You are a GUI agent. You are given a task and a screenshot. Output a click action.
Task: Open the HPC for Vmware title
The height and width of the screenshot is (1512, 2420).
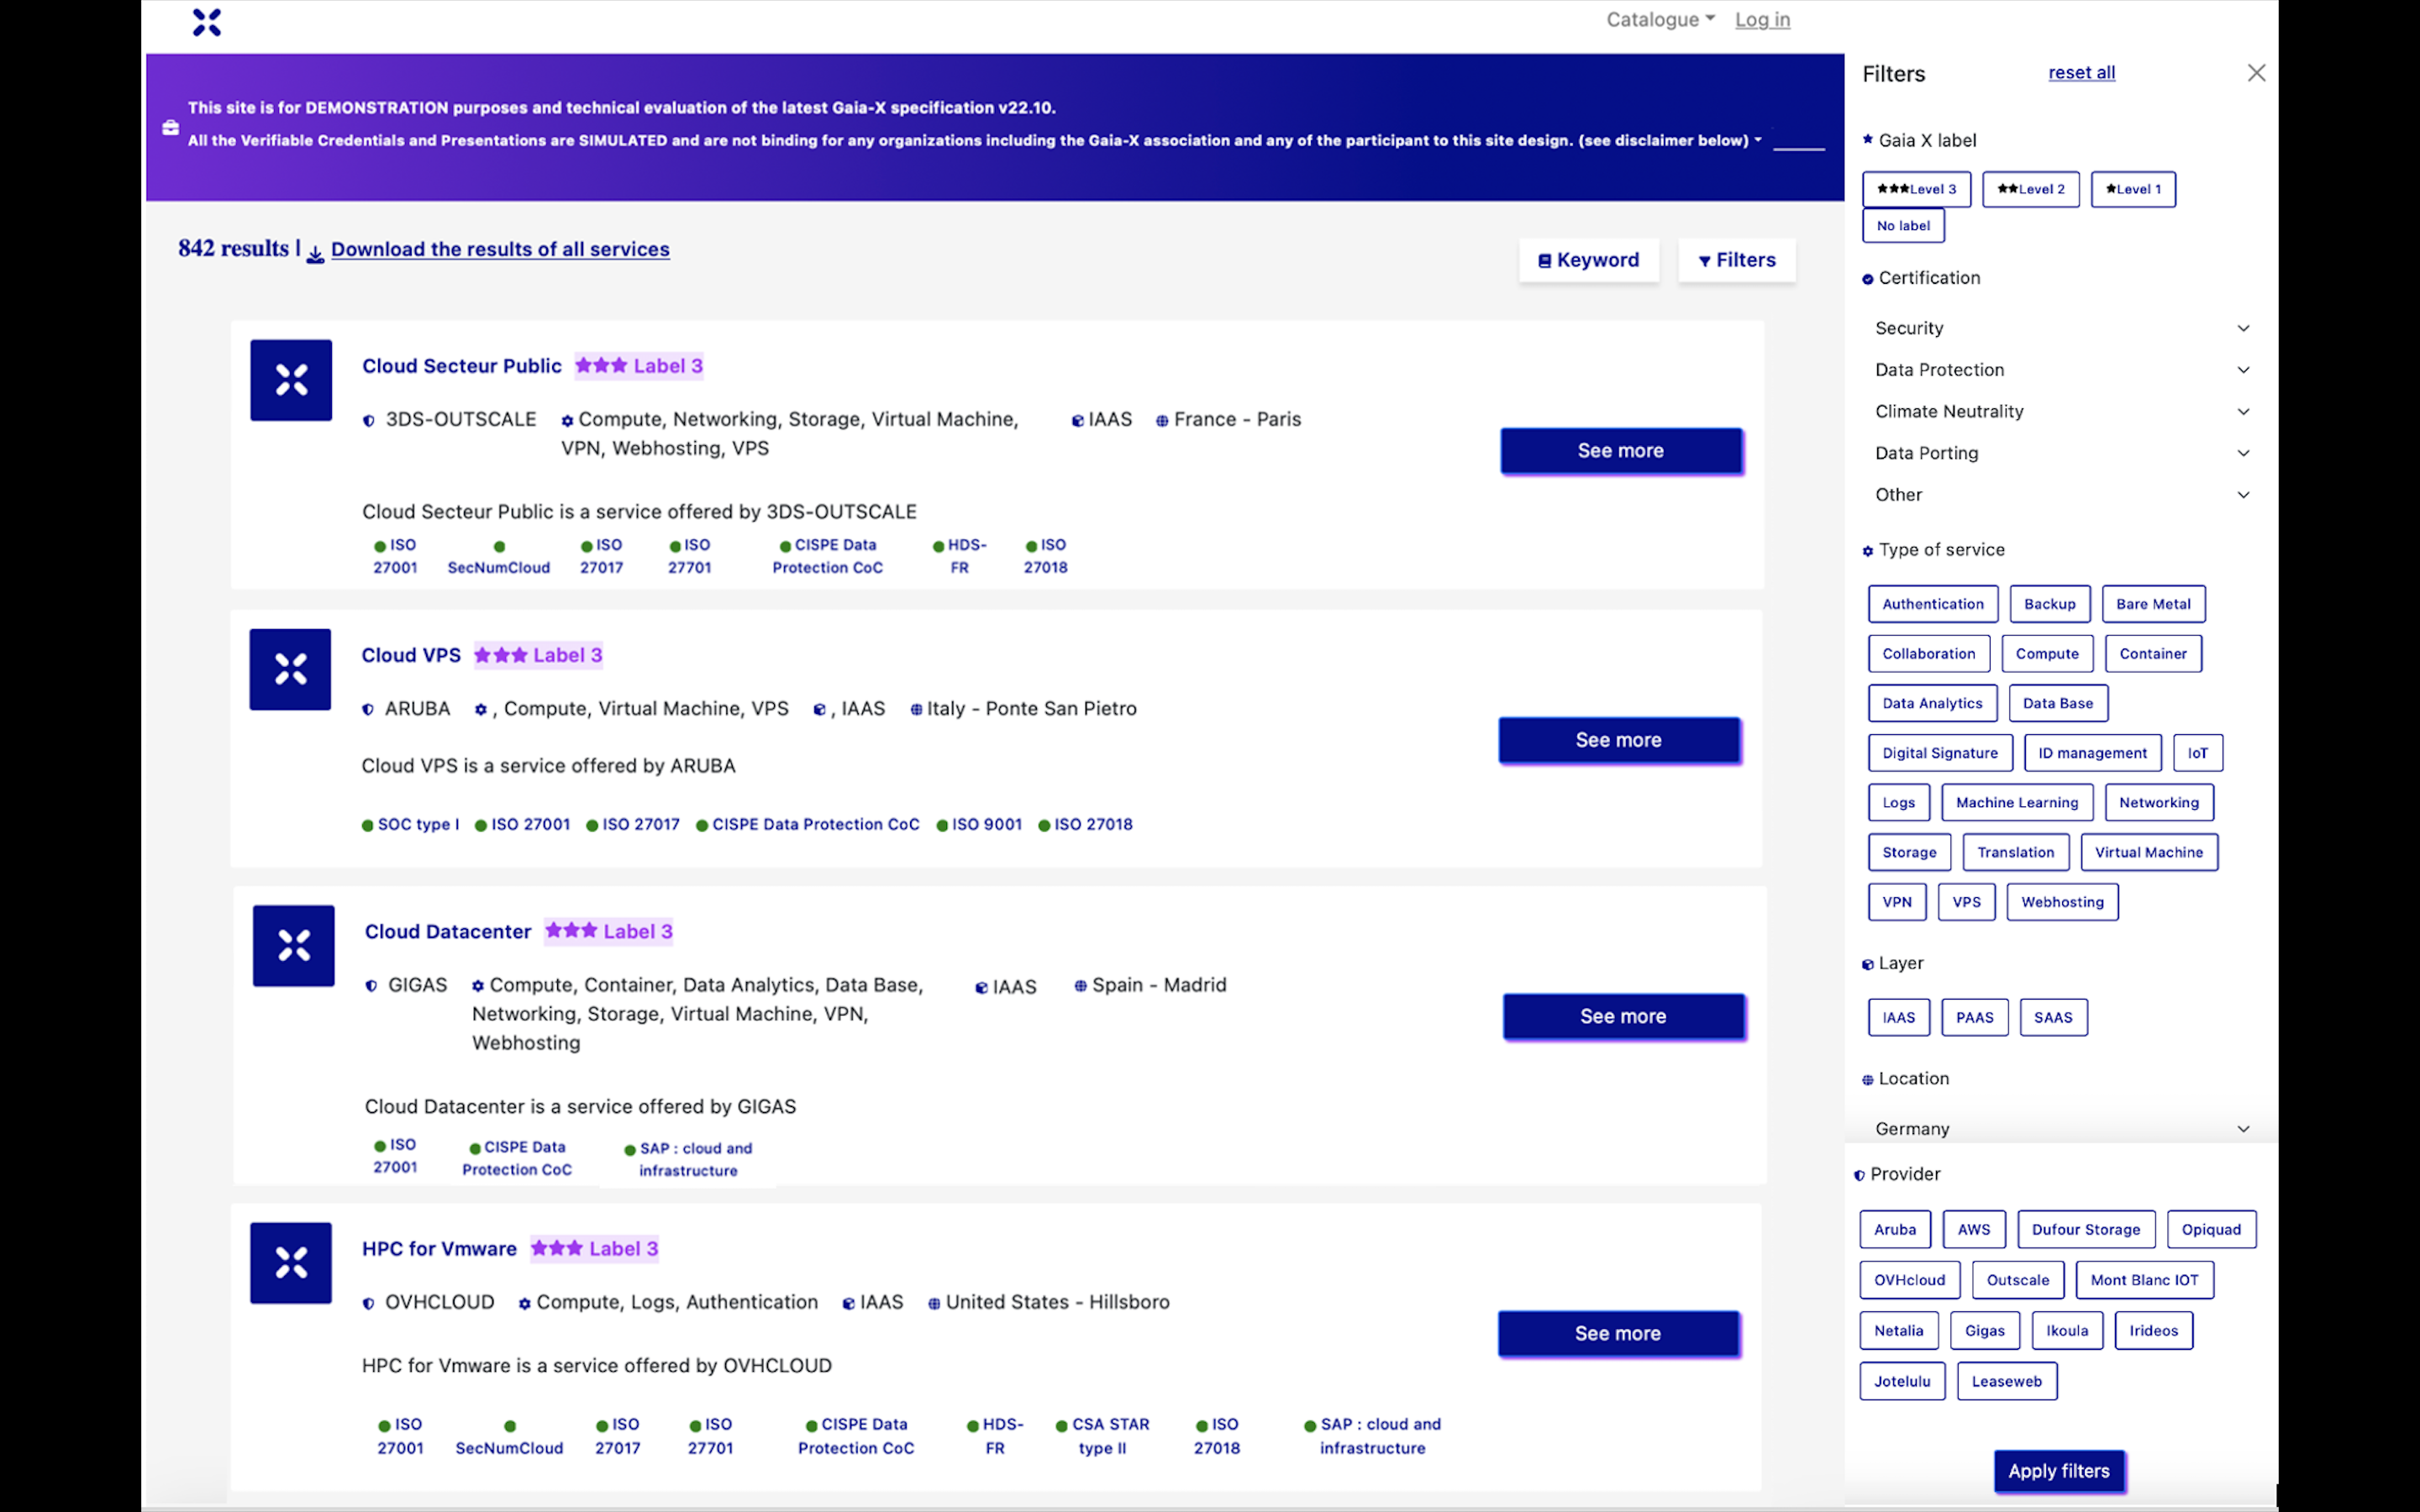click(x=439, y=1249)
